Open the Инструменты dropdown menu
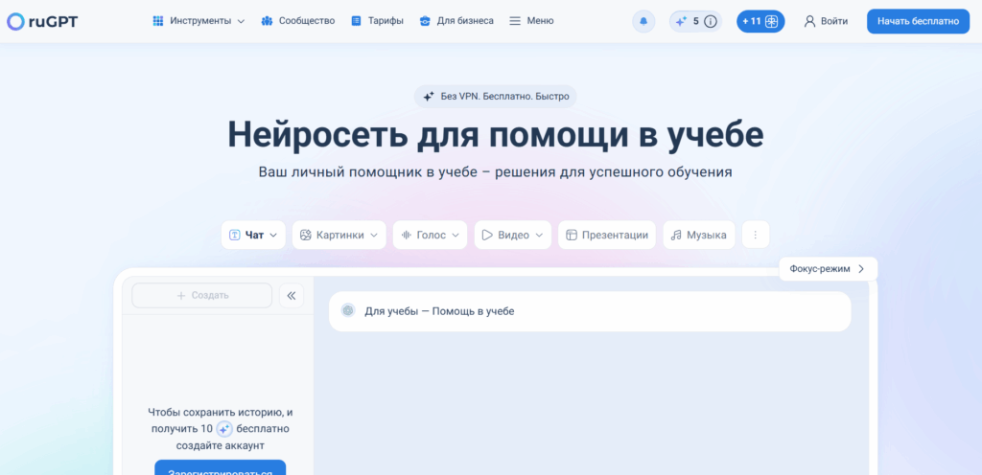Image resolution: width=982 pixels, height=475 pixels. [x=199, y=21]
